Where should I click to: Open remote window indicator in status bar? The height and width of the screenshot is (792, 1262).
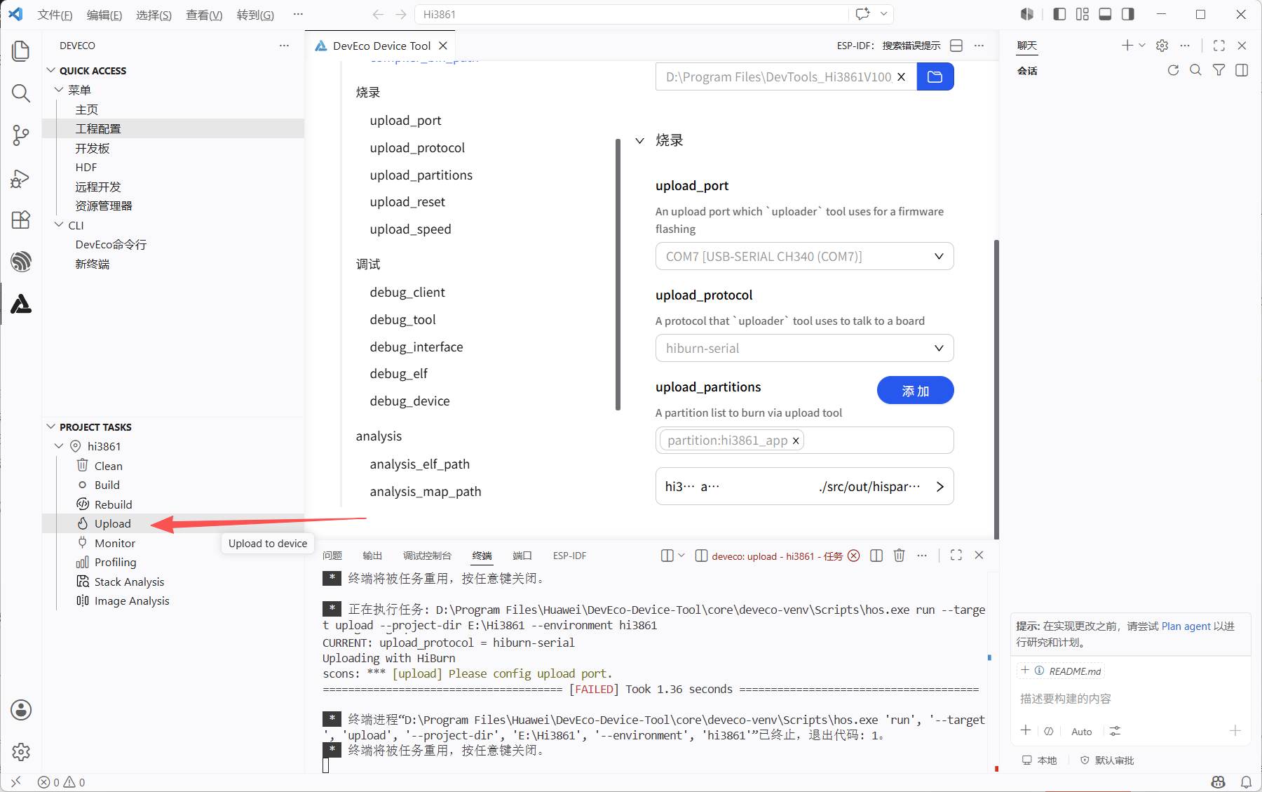click(x=15, y=781)
